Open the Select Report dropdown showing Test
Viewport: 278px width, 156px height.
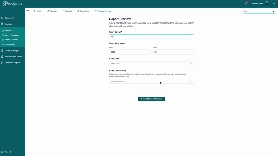[152, 37]
